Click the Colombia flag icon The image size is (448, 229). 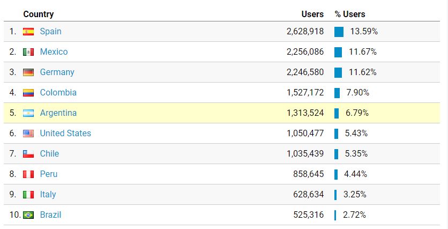pyautogui.click(x=28, y=93)
